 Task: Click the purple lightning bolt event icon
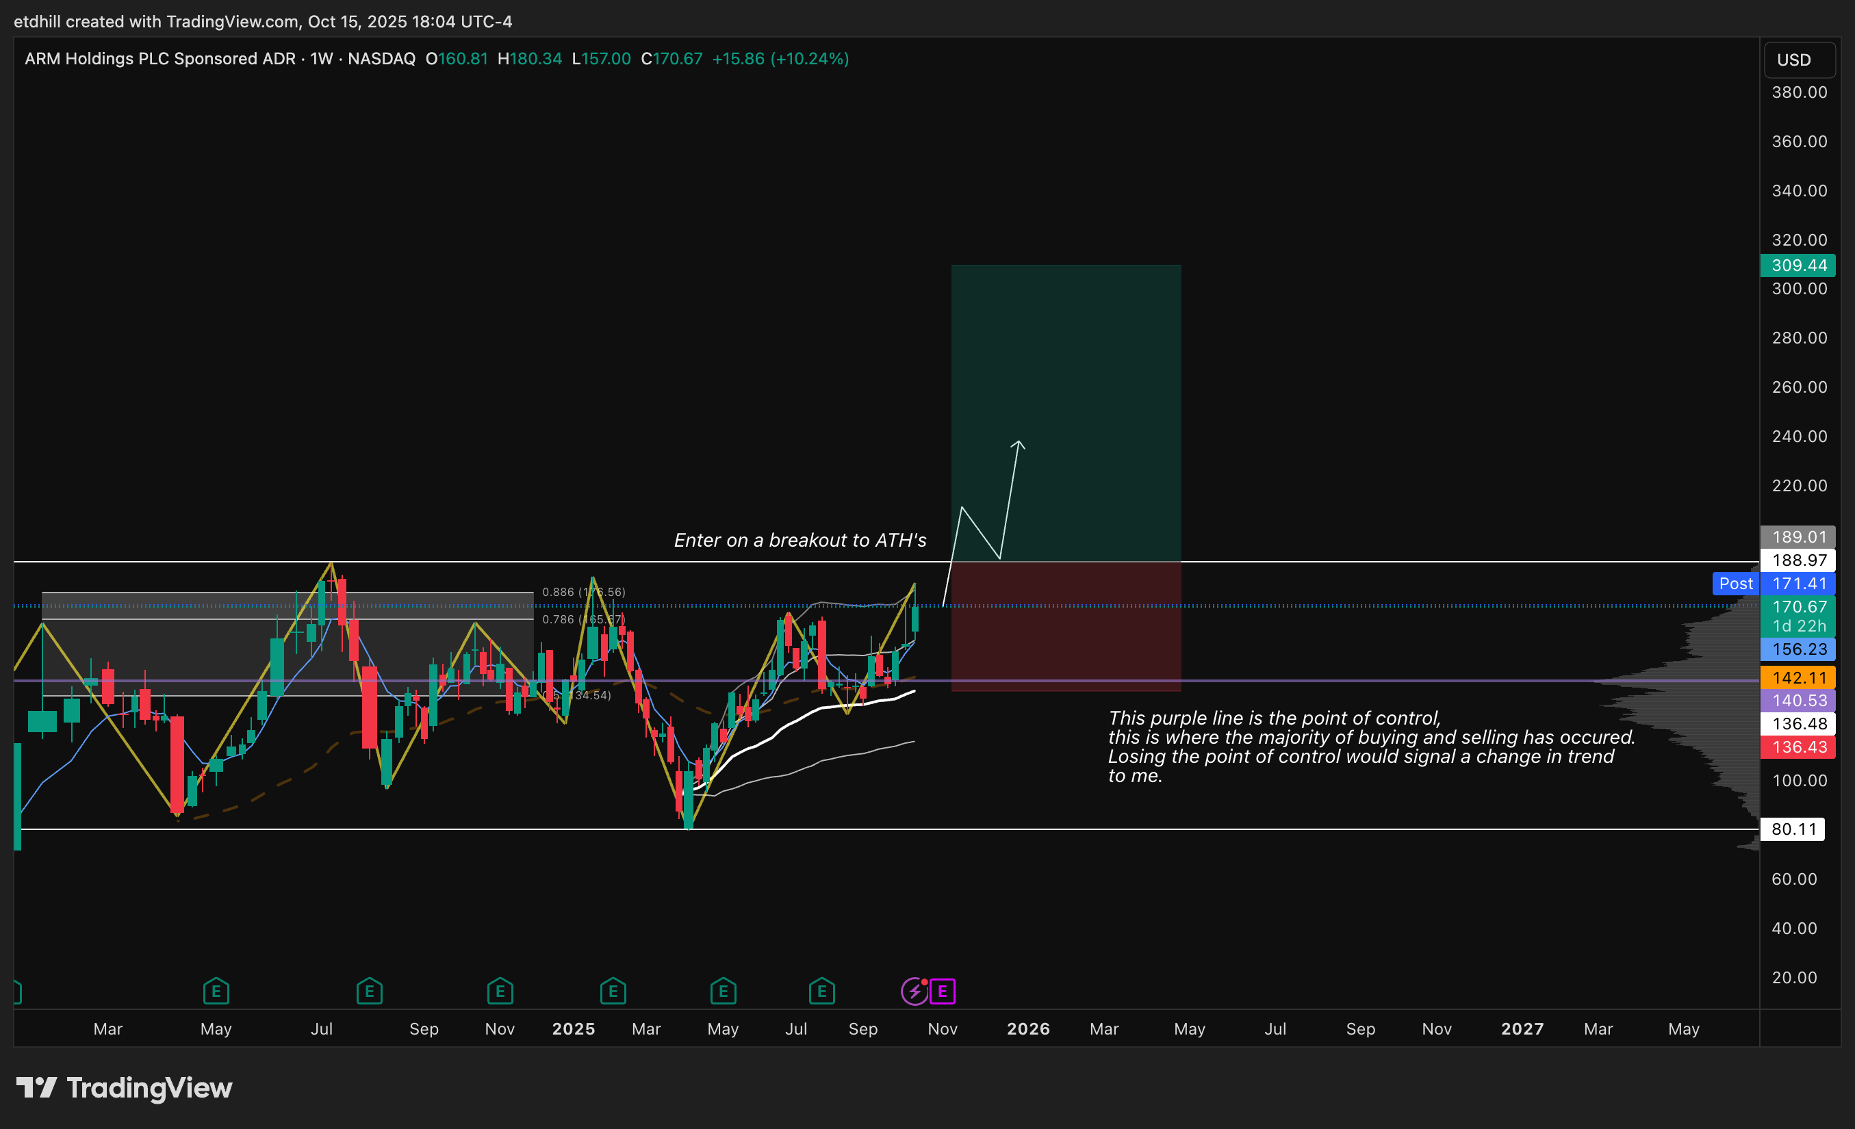click(x=914, y=991)
